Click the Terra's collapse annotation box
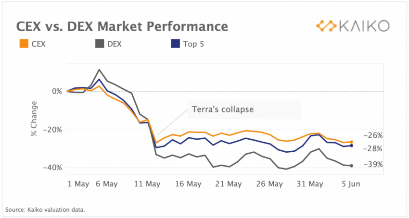 [x=244, y=109]
